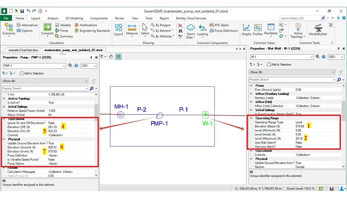
Task: Open the Scenarios tool
Action: pos(9,29)
